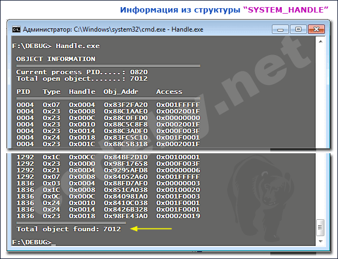Click the 'Access' column header

[169, 92]
